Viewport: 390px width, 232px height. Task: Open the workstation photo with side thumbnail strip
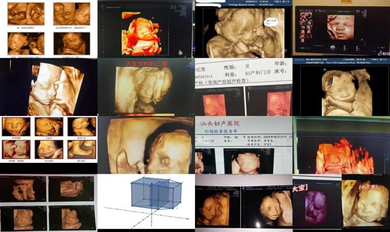coord(341,29)
